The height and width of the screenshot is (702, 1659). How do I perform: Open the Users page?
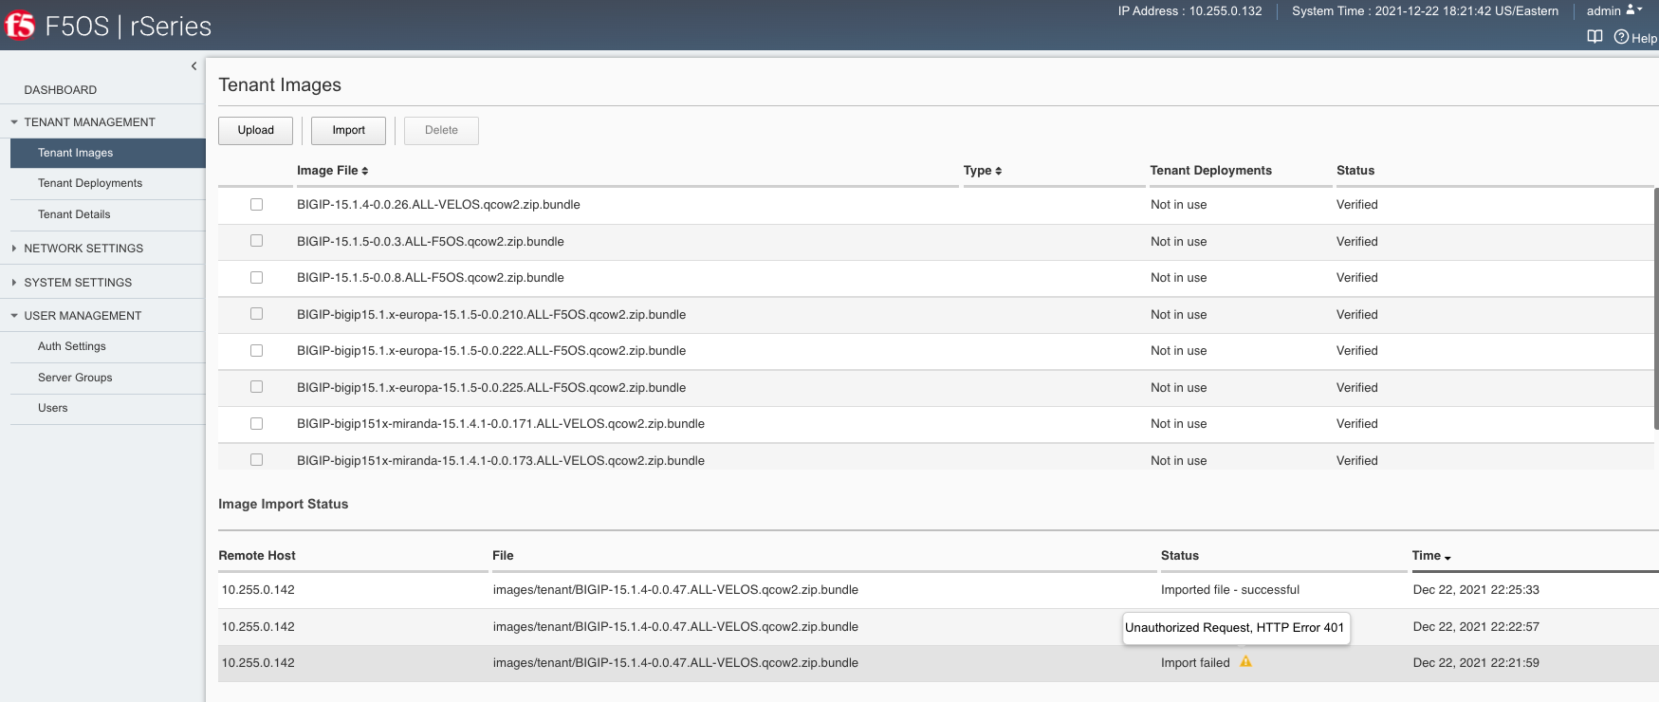[x=53, y=408]
